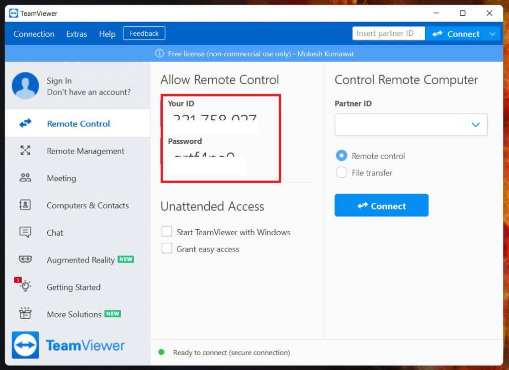509x370 pixels.
Task: Click inside the Partner ID text box
Action: coord(400,125)
